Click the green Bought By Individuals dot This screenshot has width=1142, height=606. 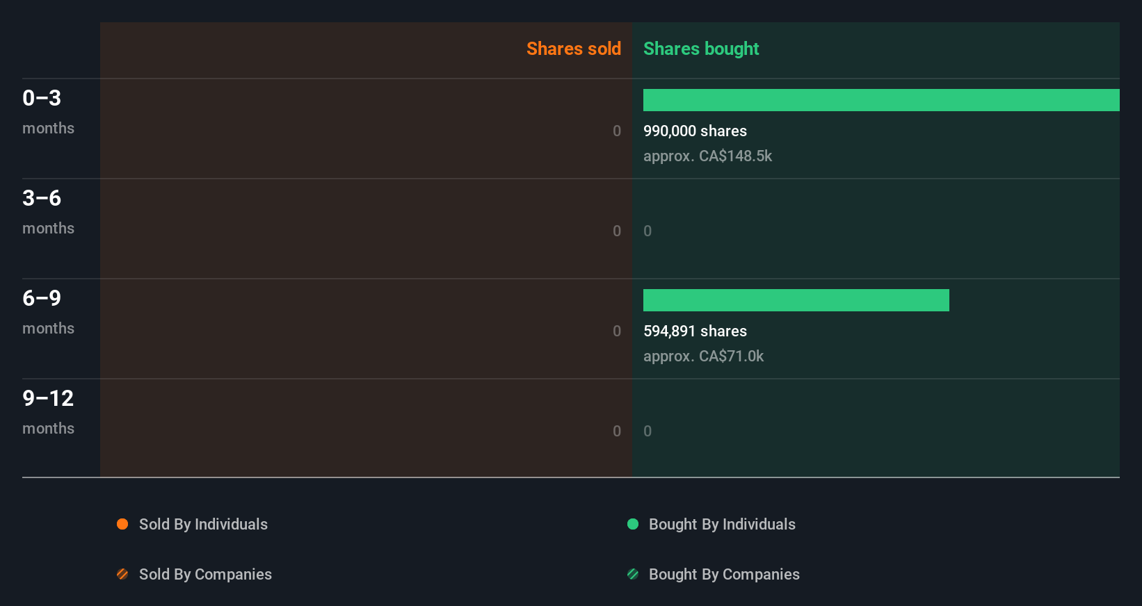coord(633,524)
